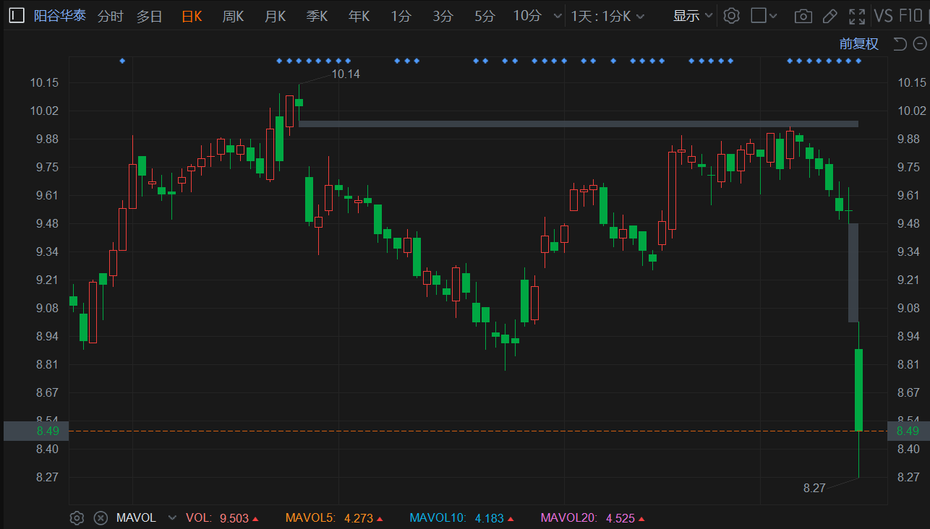930x529 pixels.
Task: Remove the MAVOL indicator with X icon
Action: (101, 517)
